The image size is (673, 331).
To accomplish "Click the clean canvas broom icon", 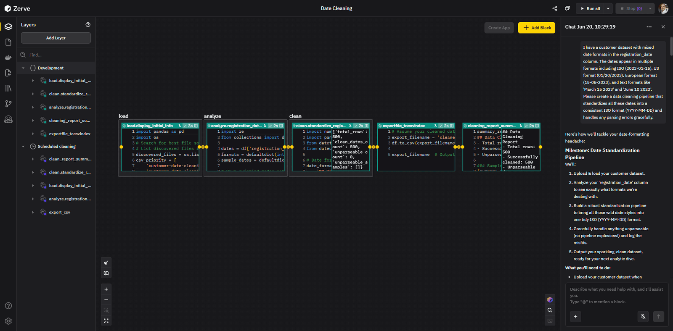I will (106, 263).
